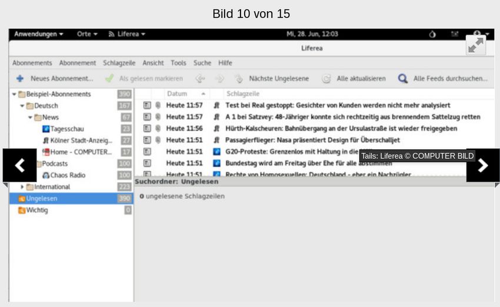Click the Ungelesen search folder icon

22,199
